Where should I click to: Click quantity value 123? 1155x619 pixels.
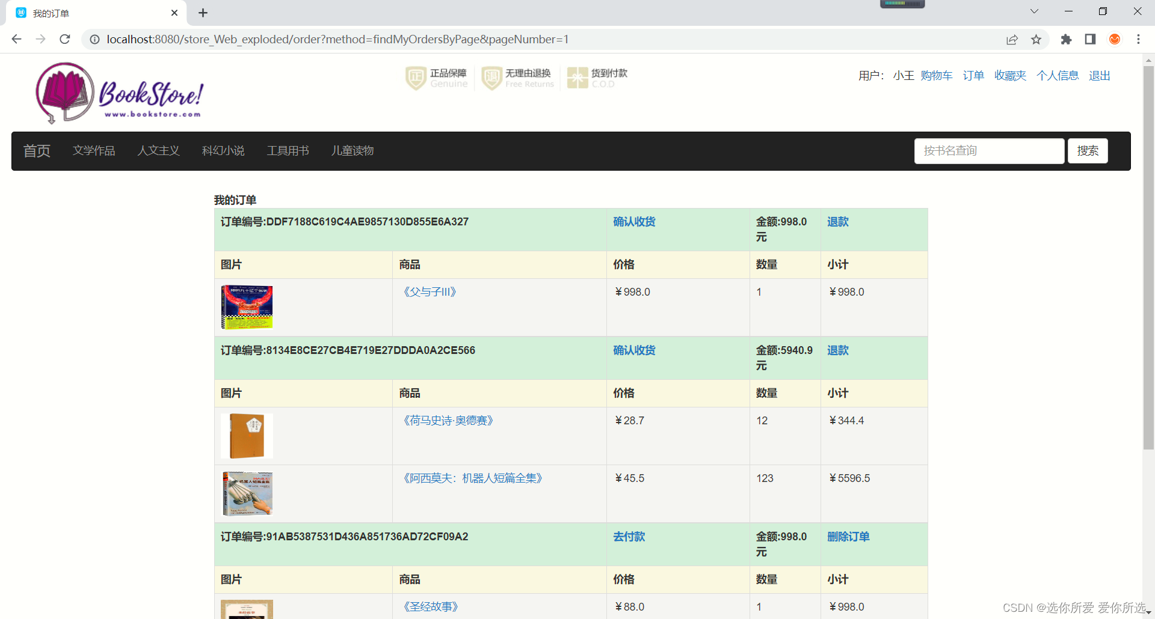click(765, 478)
